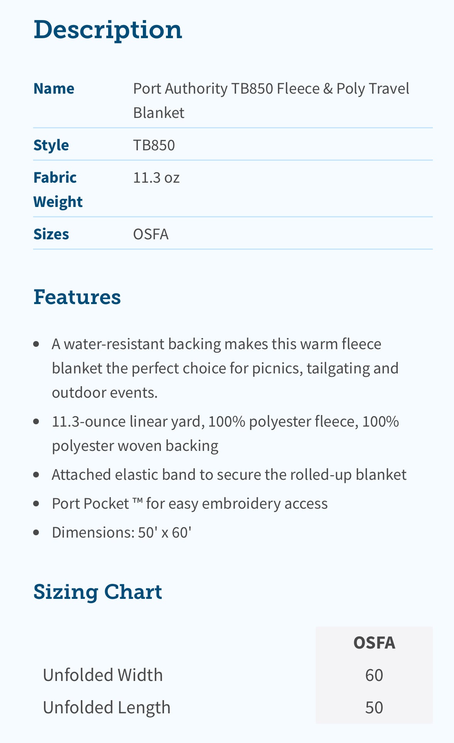
Task: Click the water-resistant backing feature bullet
Action: point(225,368)
